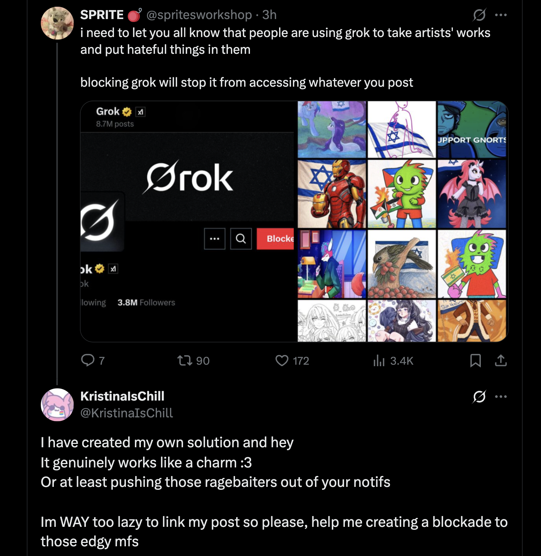Click the share icon on SPRITE's post
The image size is (541, 556).
[501, 361]
